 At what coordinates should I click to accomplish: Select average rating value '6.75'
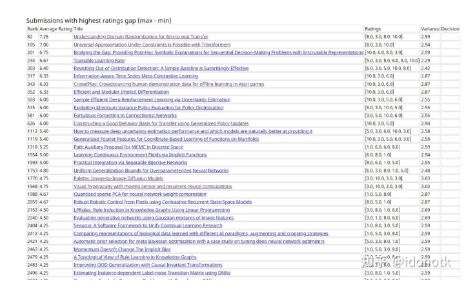point(44,52)
